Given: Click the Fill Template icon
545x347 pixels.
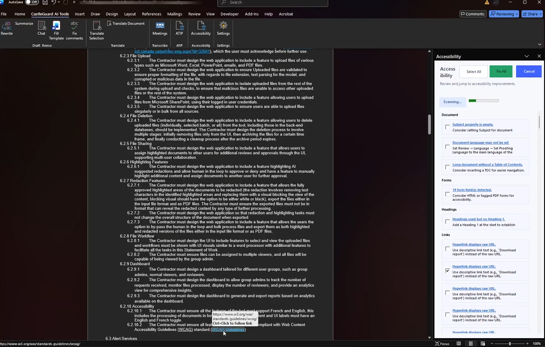Looking at the screenshot, I should (56, 28).
